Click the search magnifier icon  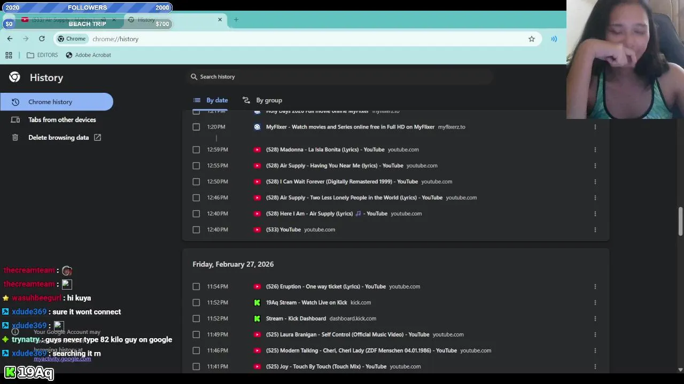tap(194, 77)
